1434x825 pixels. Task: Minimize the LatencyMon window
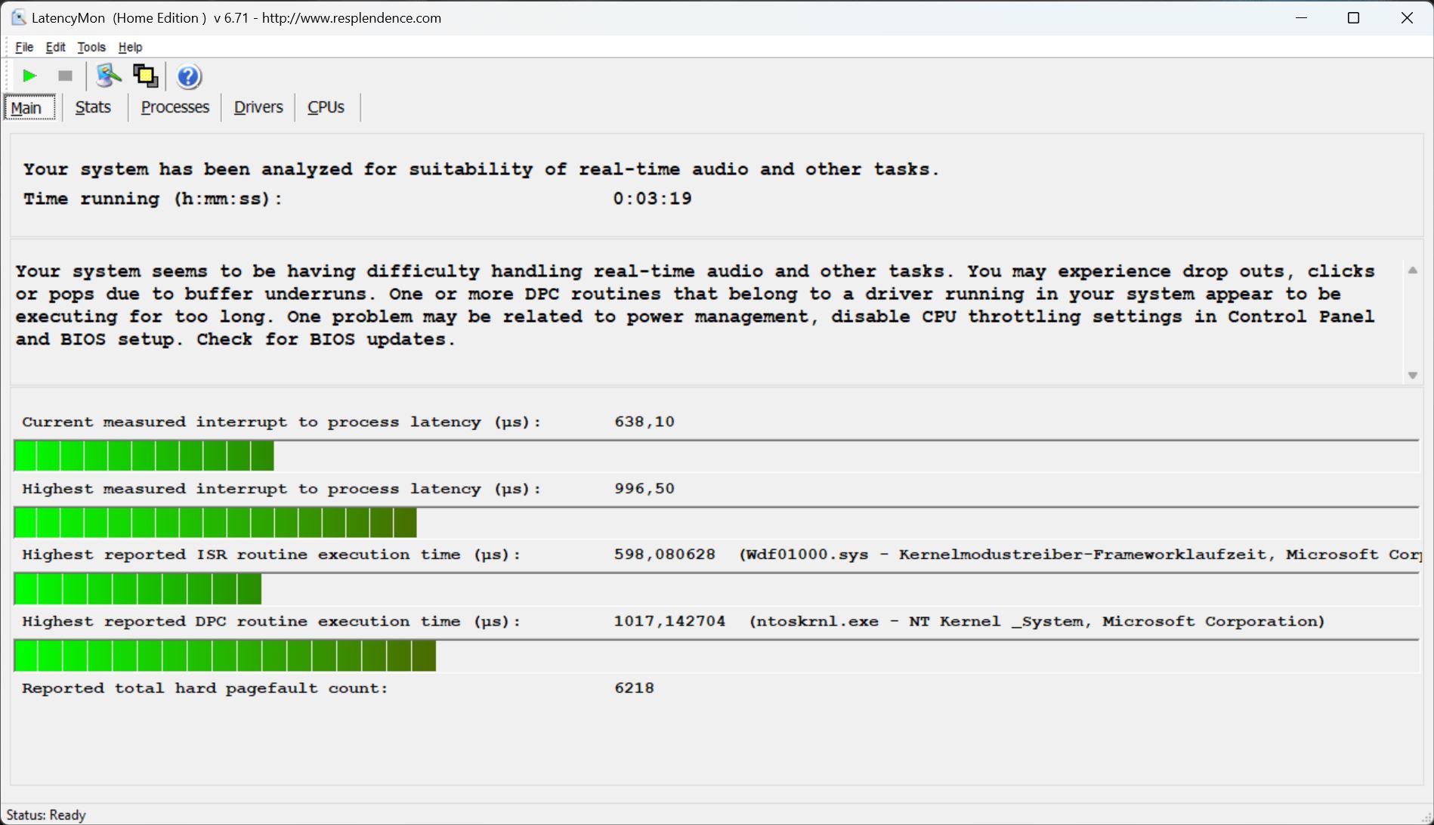pos(1301,18)
